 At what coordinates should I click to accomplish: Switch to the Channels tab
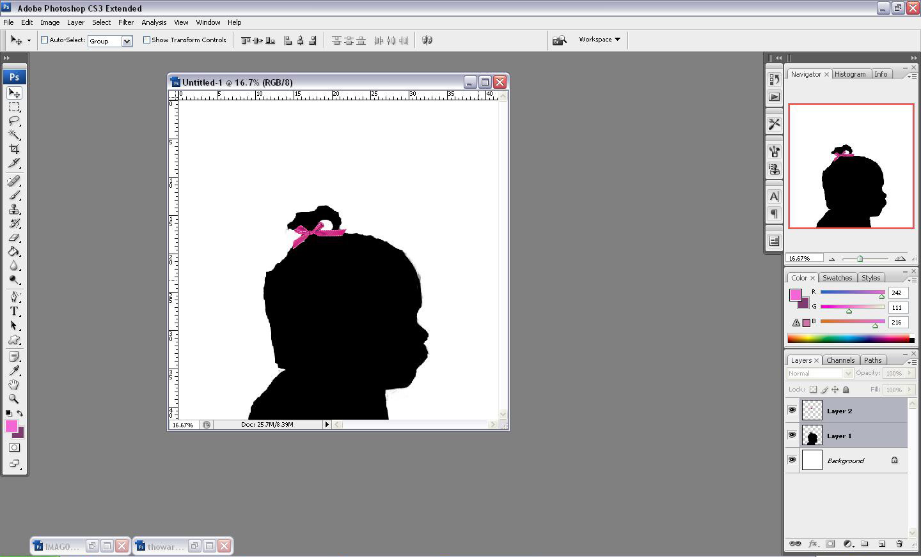pos(840,360)
